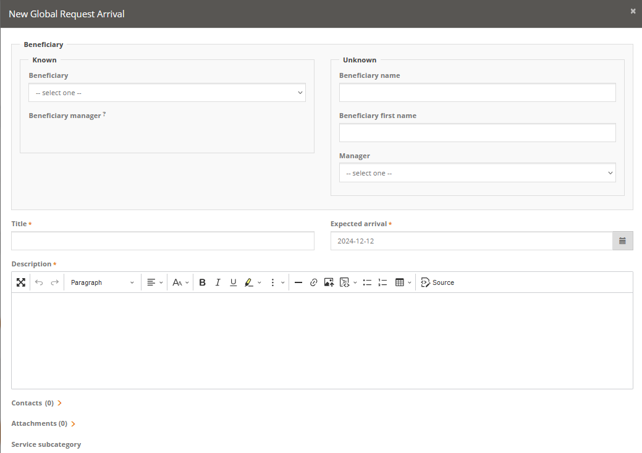Viewport: 642px width, 453px height.
Task: Insert a numbered list
Action: pyautogui.click(x=382, y=282)
